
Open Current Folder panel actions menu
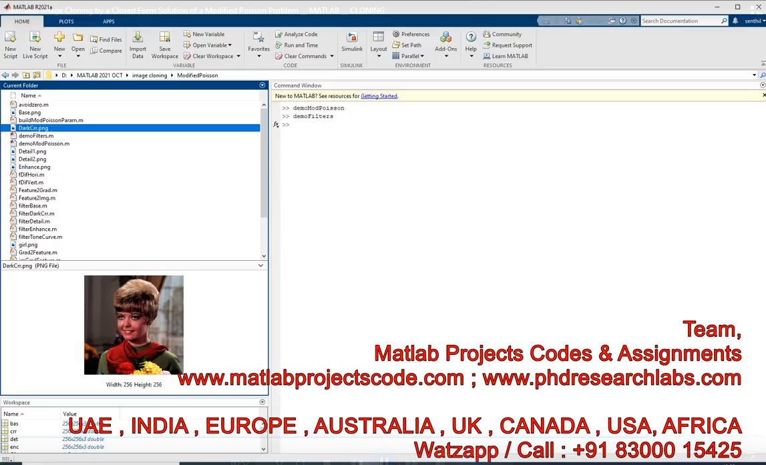coord(262,85)
